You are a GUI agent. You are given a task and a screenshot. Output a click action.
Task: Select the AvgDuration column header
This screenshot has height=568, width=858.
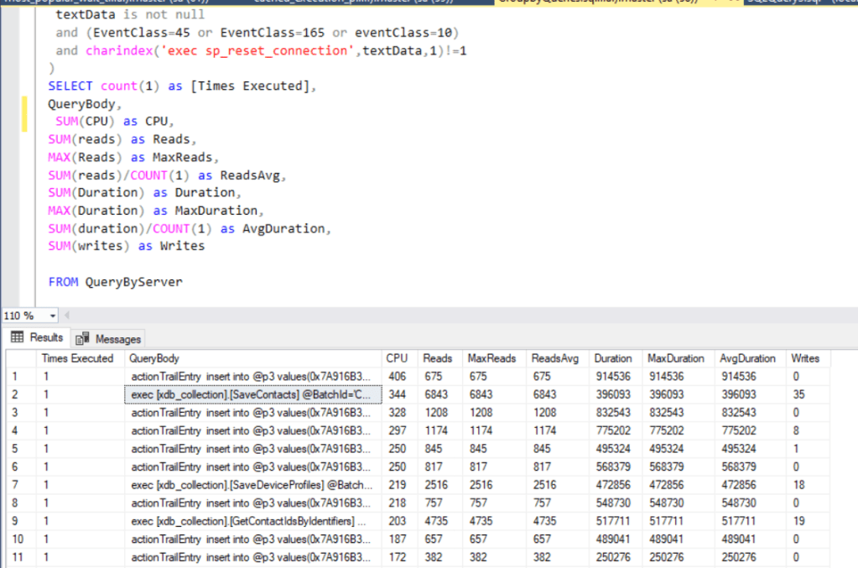pyautogui.click(x=748, y=358)
